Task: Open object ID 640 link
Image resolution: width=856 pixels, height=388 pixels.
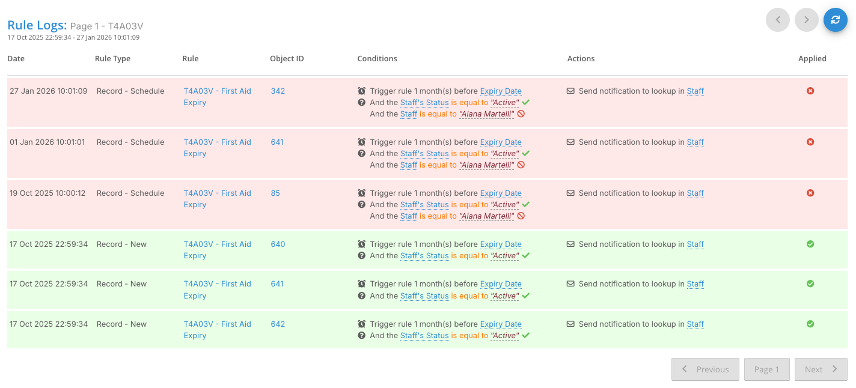Action: 278,244
